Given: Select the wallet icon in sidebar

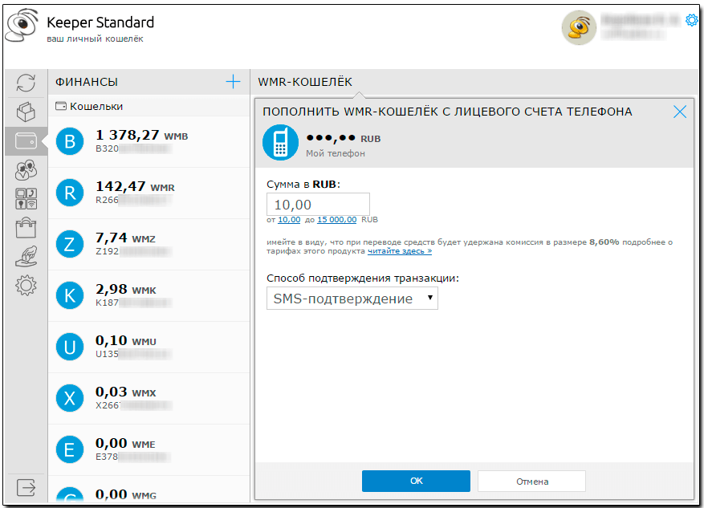Looking at the screenshot, I should pos(26,141).
